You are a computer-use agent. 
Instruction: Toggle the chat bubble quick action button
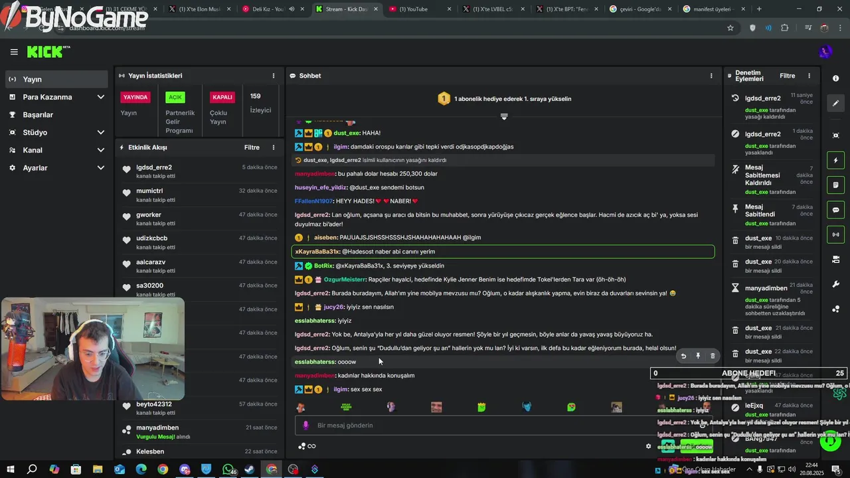(x=835, y=209)
